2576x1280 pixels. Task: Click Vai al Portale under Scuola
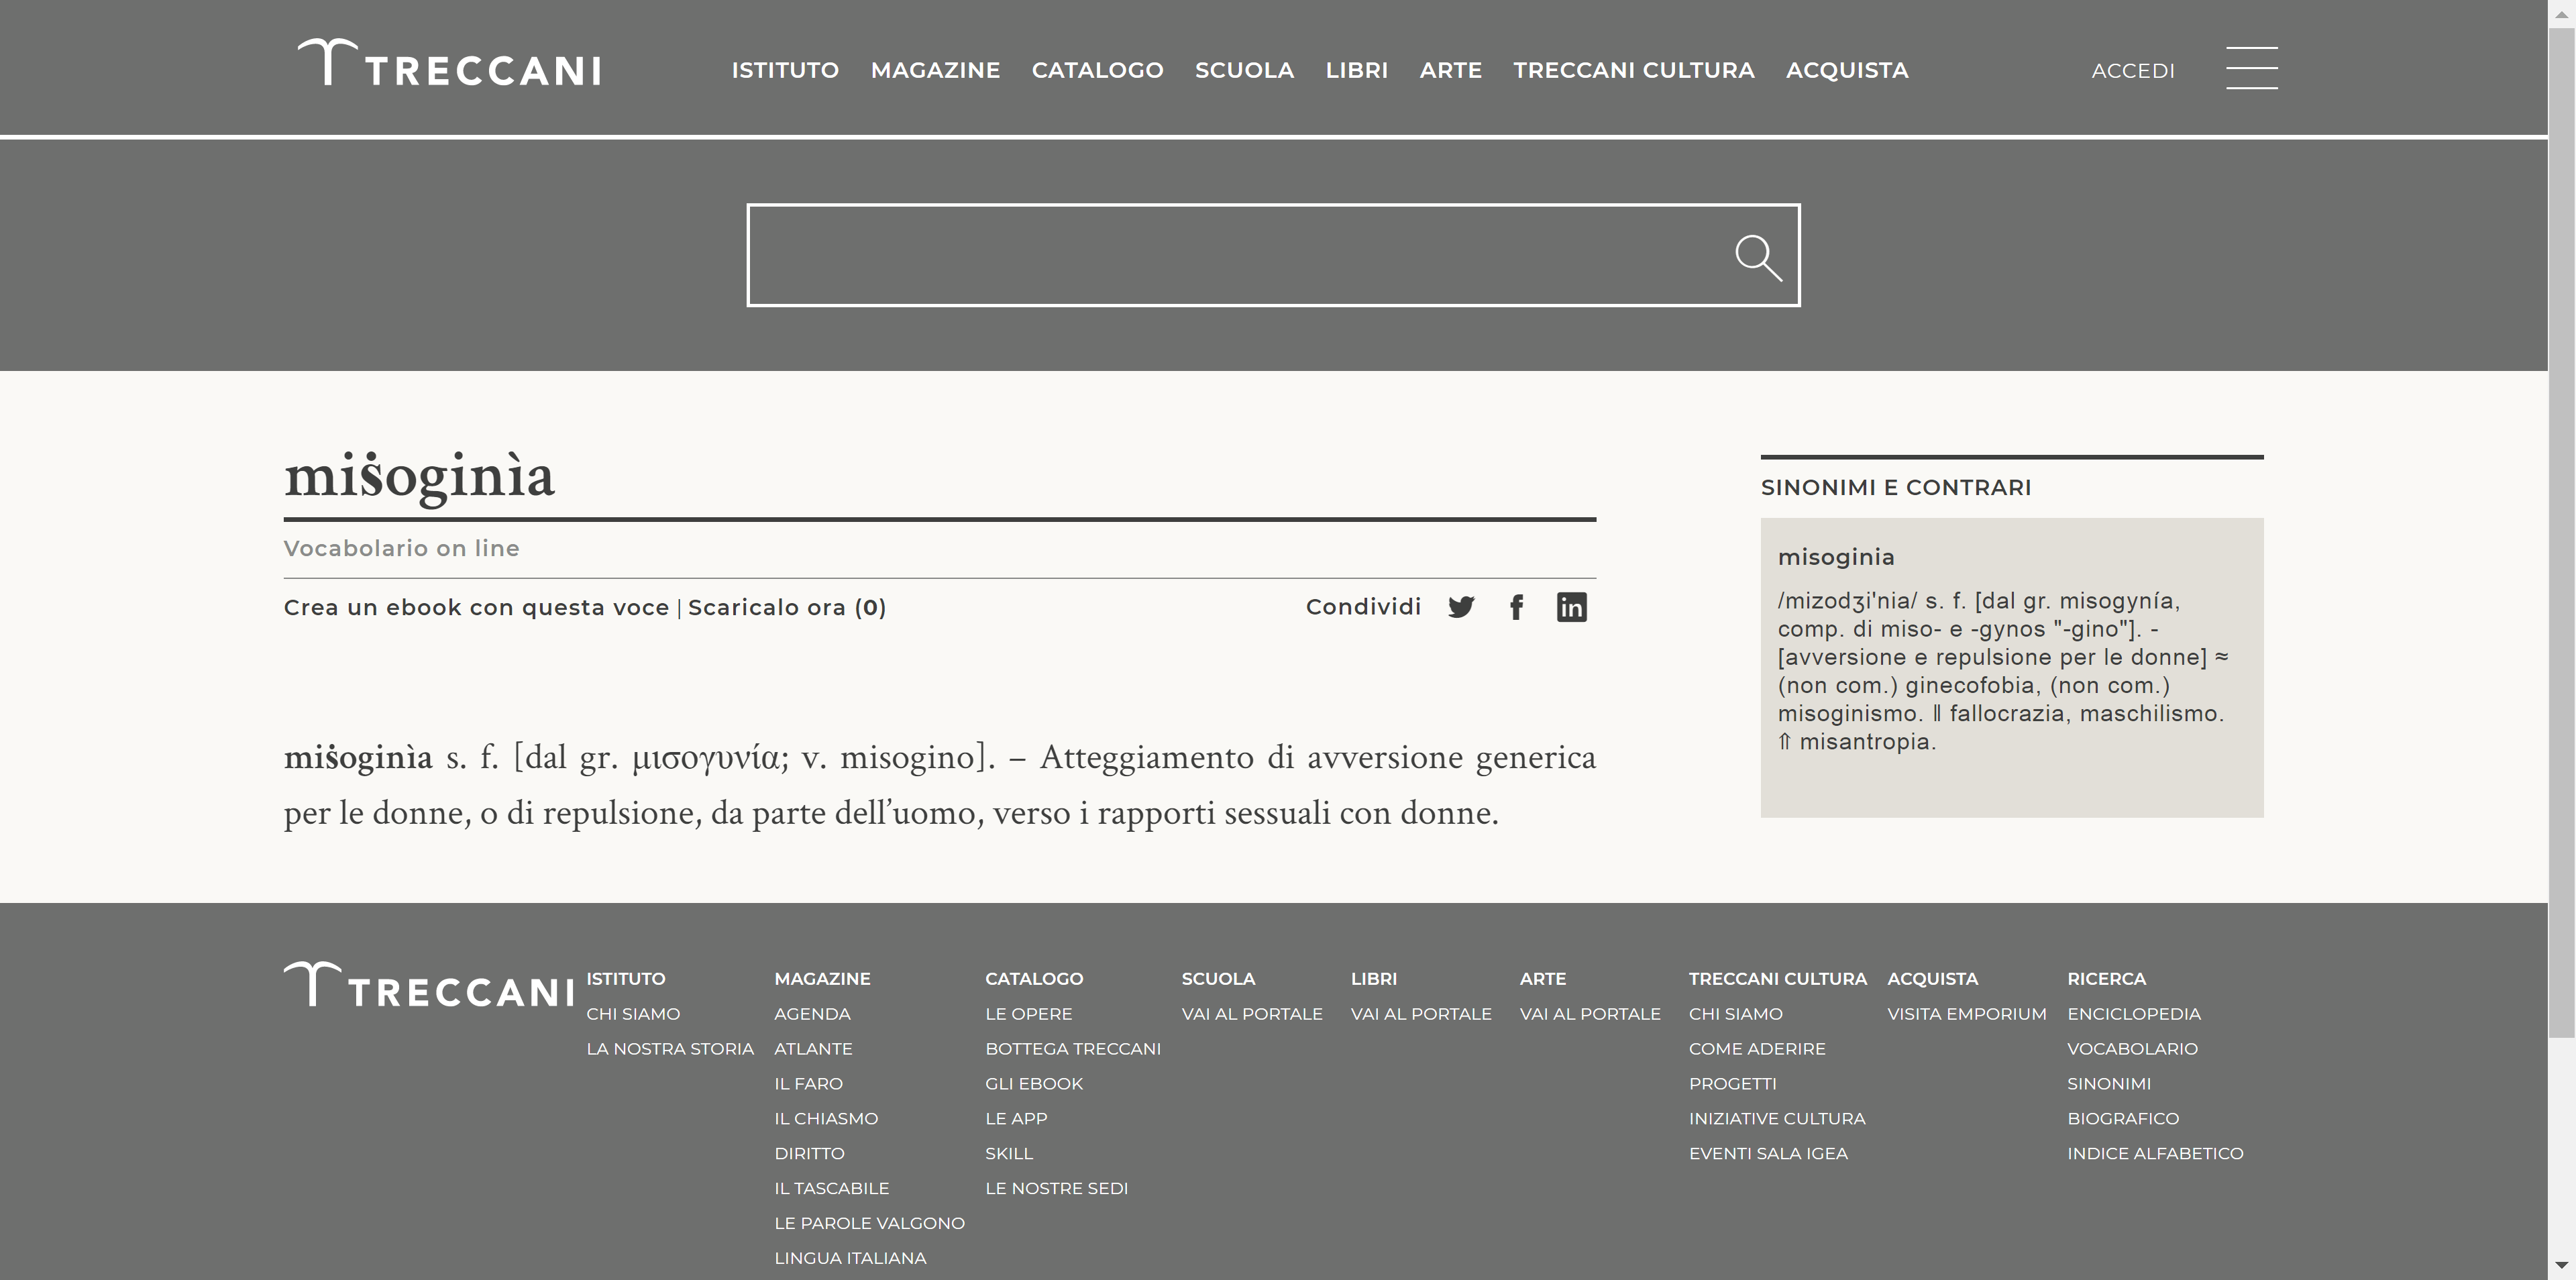pos(1252,1014)
